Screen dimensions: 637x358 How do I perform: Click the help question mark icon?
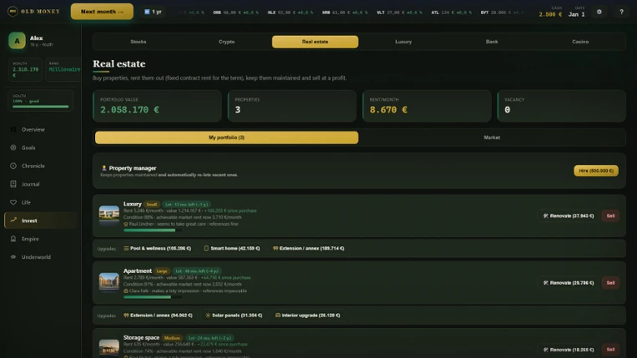click(621, 12)
